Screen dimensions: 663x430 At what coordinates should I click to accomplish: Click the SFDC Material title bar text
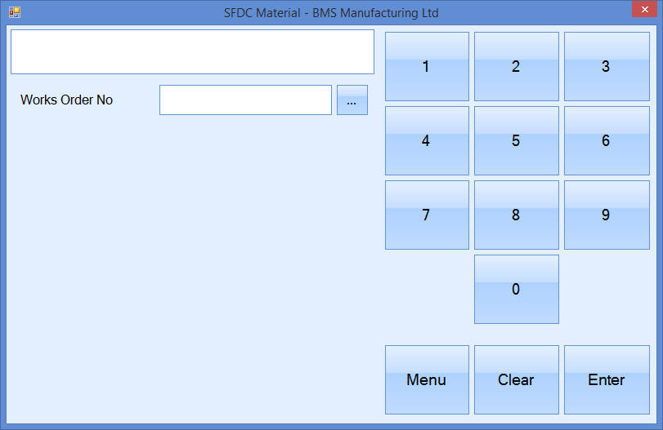(331, 13)
